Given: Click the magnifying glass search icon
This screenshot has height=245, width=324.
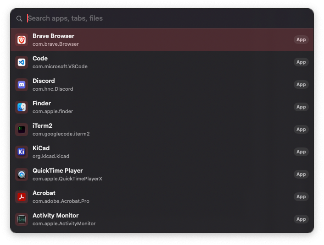Looking at the screenshot, I should (x=19, y=19).
